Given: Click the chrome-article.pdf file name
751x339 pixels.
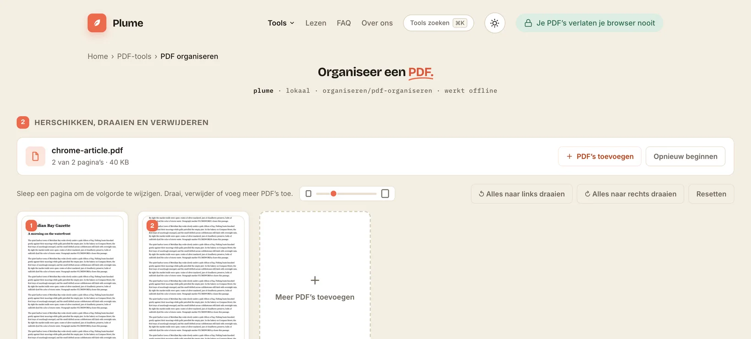Looking at the screenshot, I should (87, 151).
